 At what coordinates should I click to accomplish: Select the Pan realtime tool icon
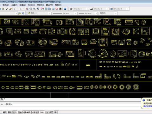point(27,9)
